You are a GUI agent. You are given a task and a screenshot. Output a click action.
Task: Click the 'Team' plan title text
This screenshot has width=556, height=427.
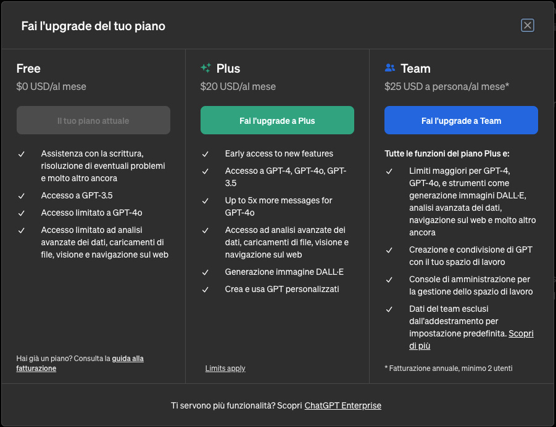click(x=415, y=68)
